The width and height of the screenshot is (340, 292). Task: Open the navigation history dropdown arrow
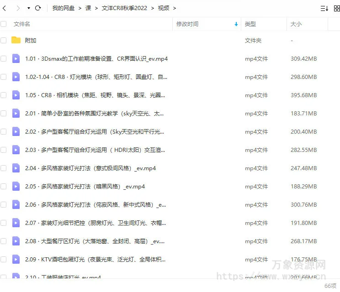(28, 8)
